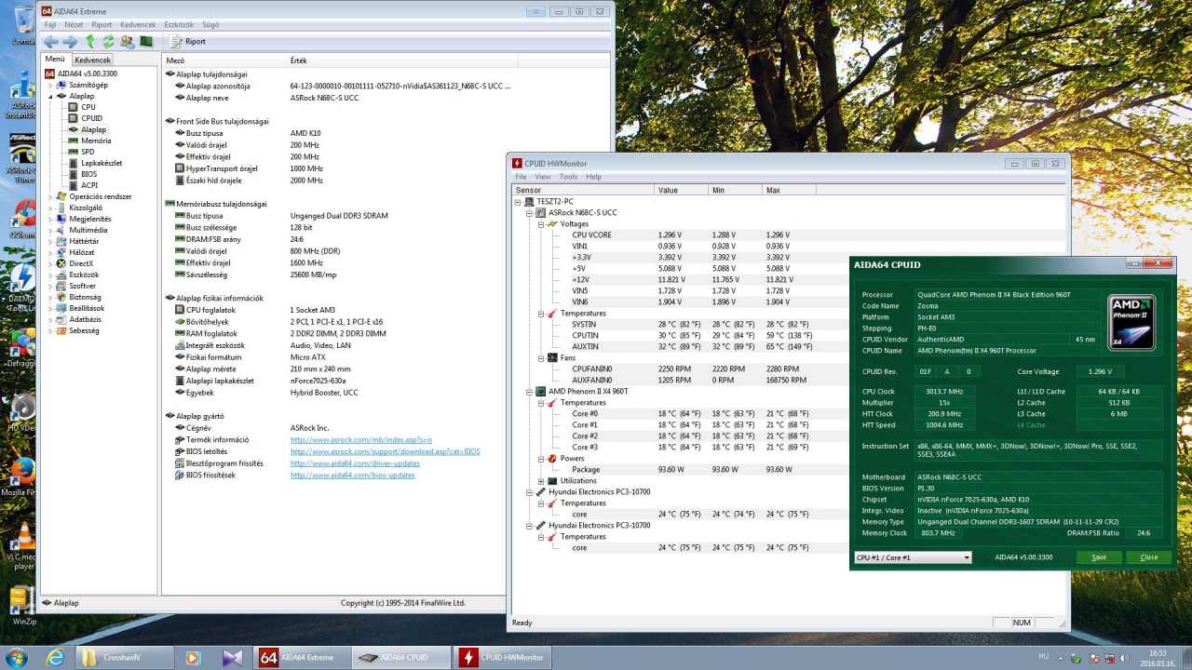1192x670 pixels.
Task: Click the Multimédia icon in AIDA64 tree
Action: point(61,230)
